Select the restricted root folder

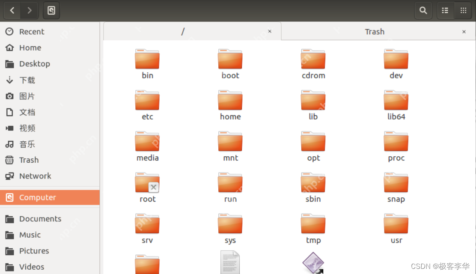coord(147,183)
